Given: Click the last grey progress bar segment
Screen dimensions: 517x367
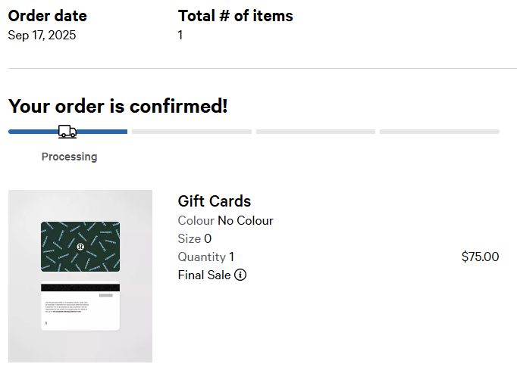Looking at the screenshot, I should click(439, 132).
